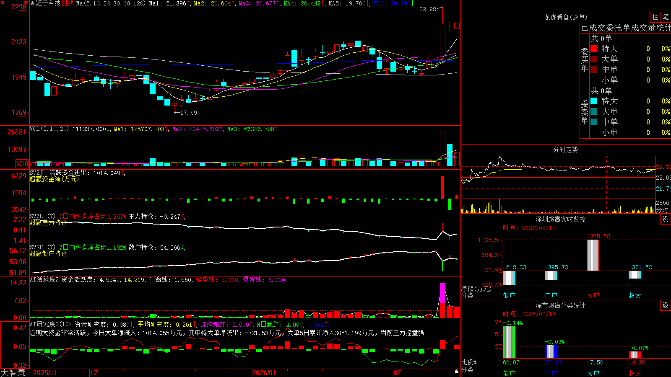Click the small lock icon at chart bottom
671x377 pixels.
point(457,372)
